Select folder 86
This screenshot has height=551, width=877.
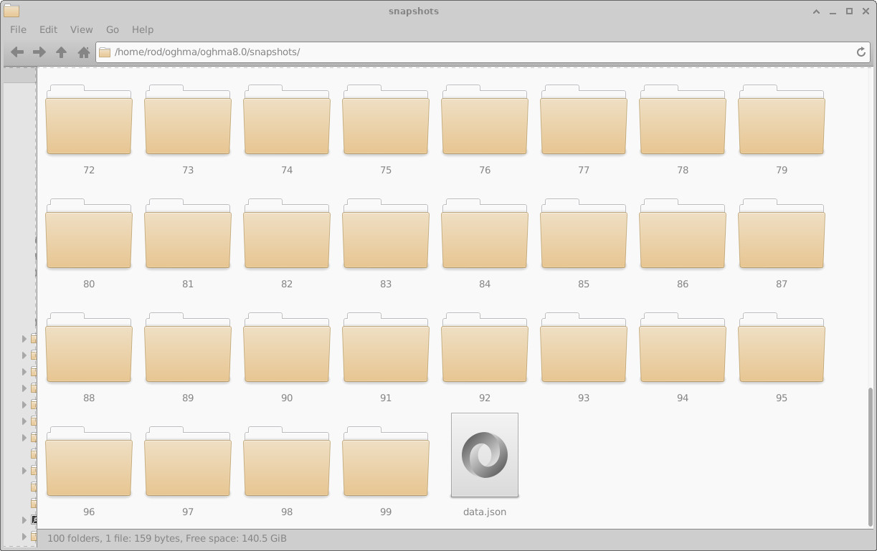click(683, 243)
